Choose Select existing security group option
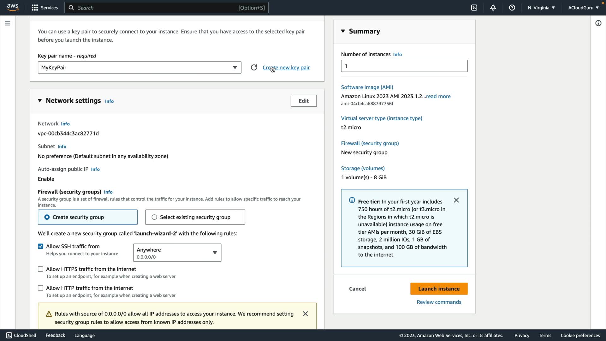606x341 pixels. click(154, 217)
